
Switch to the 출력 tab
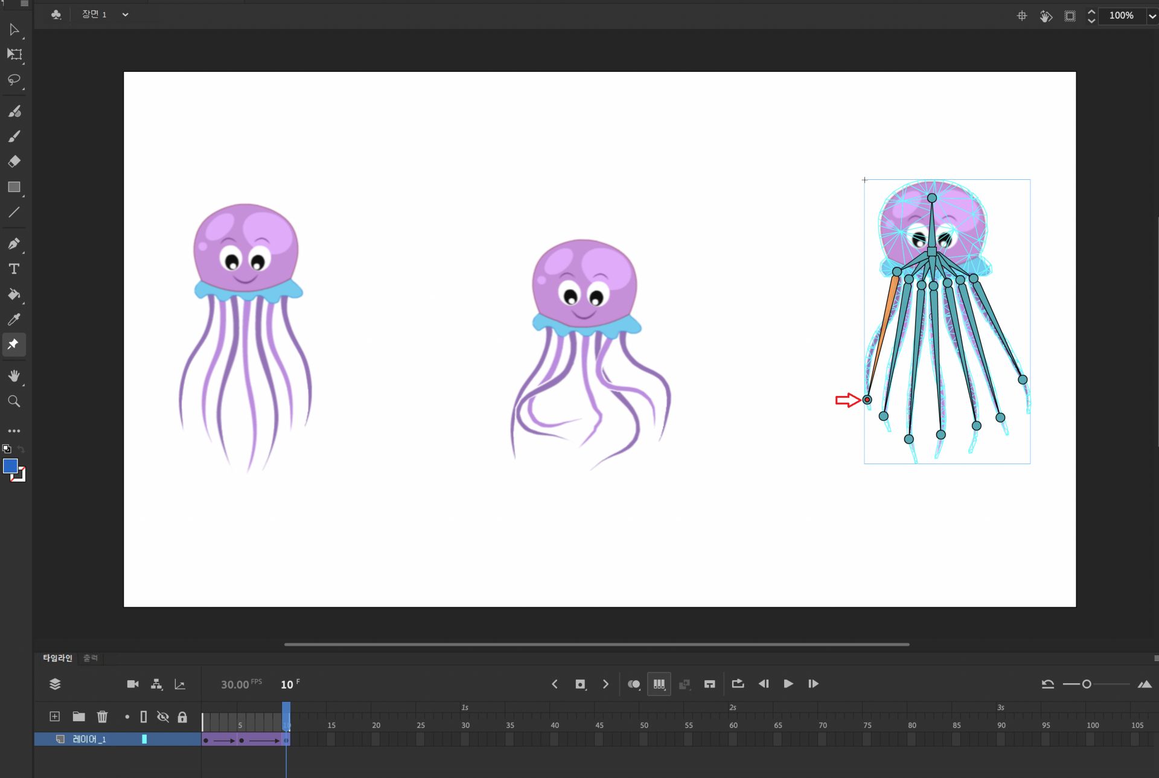click(x=91, y=658)
